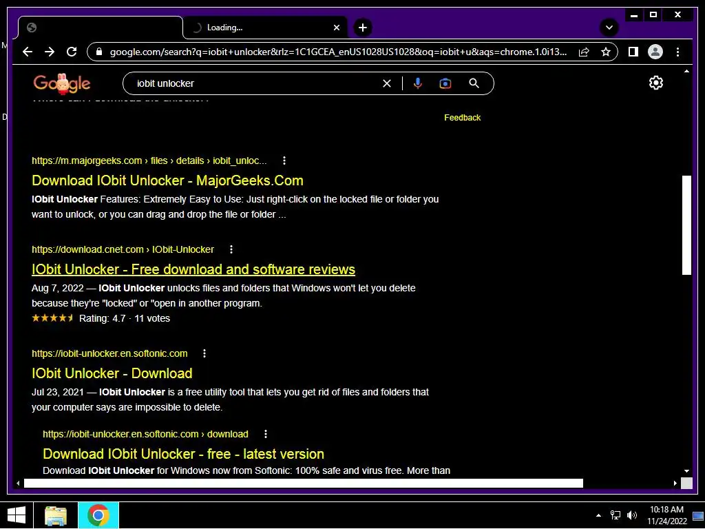View site information lock icon

pyautogui.click(x=99, y=52)
